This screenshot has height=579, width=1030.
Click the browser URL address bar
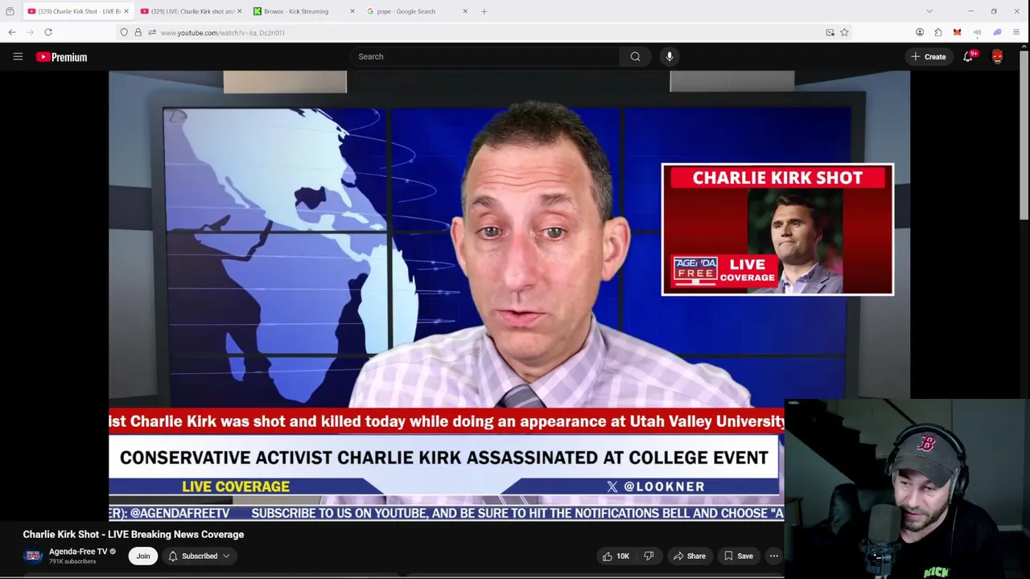(x=483, y=32)
